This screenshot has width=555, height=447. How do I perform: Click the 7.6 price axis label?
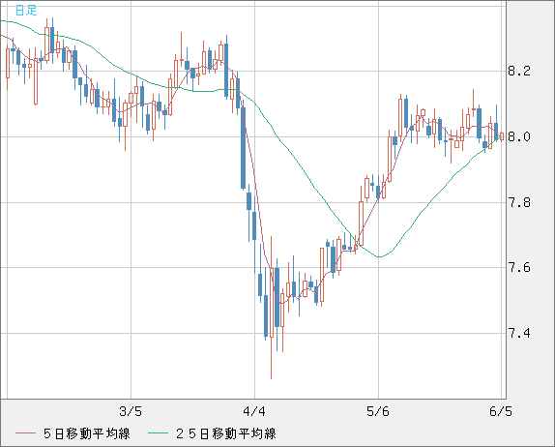pyautogui.click(x=519, y=267)
